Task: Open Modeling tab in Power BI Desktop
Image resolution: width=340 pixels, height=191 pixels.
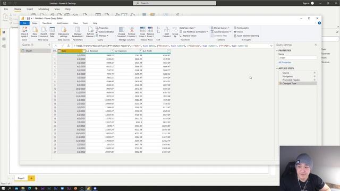Action: point(44,9)
